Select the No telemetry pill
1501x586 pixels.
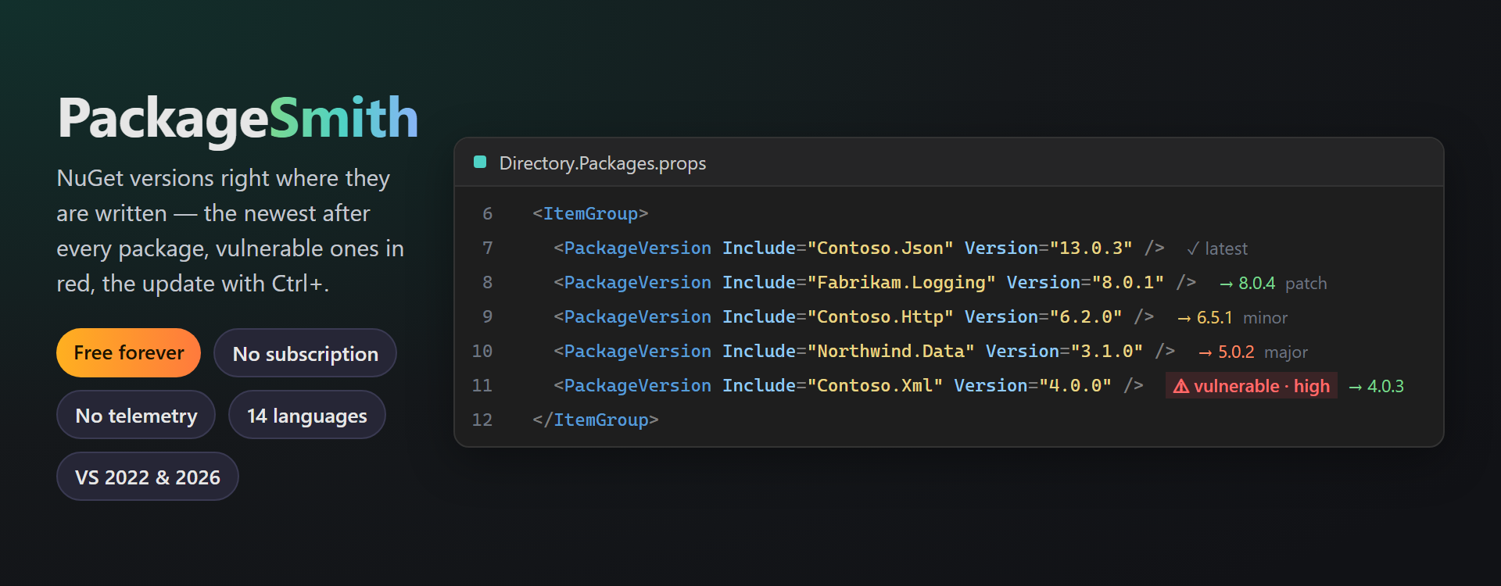point(136,415)
